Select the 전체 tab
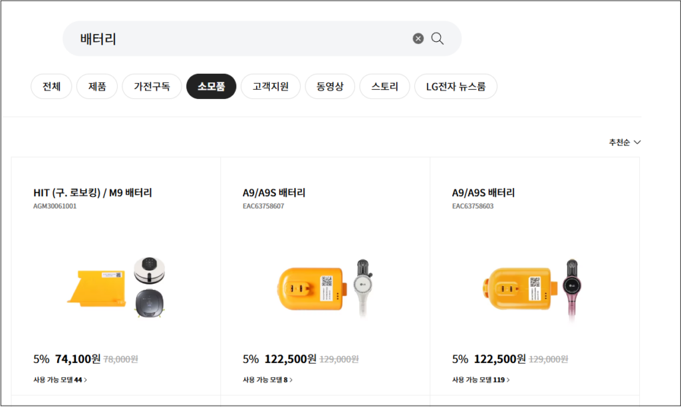681x407 pixels. [x=51, y=86]
